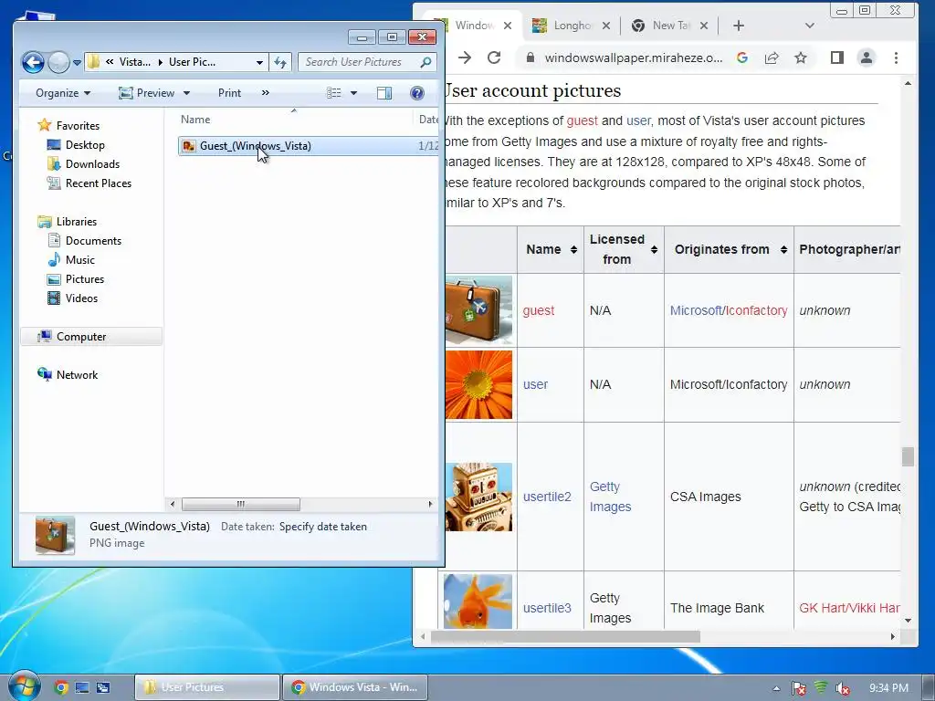Open Desktop in navigation pane

point(85,145)
